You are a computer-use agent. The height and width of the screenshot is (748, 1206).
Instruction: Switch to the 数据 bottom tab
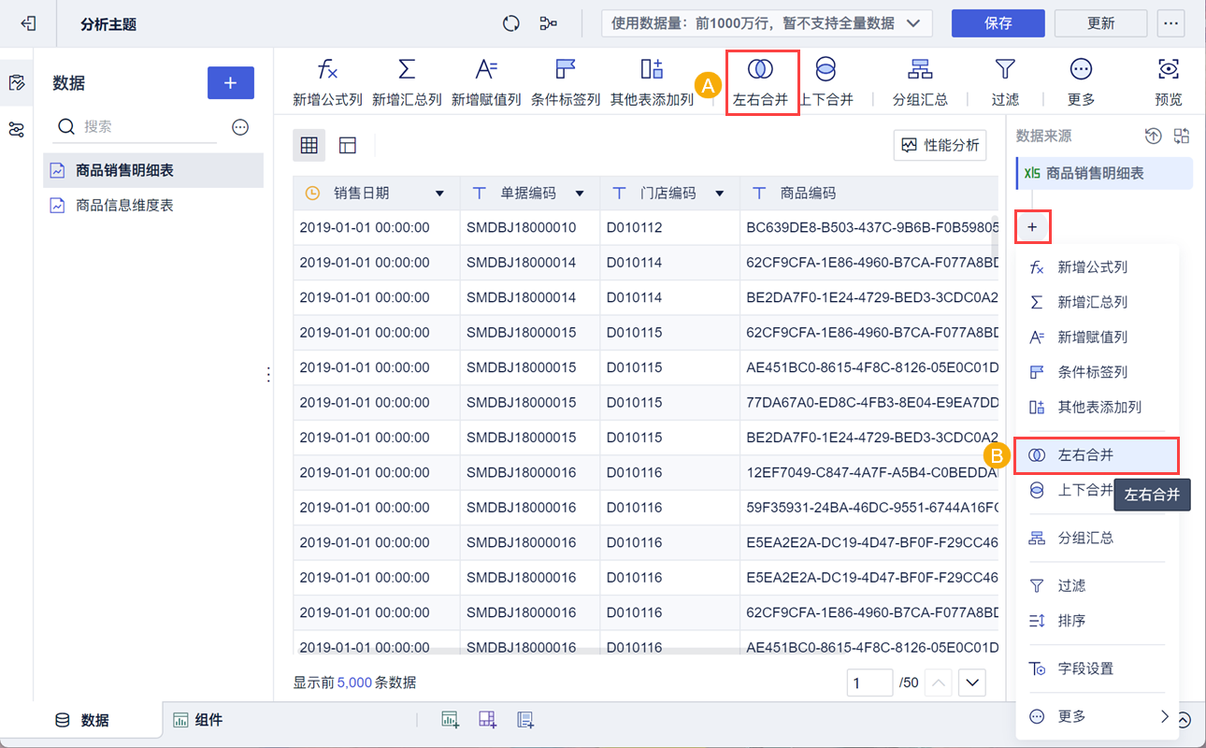coord(83,720)
